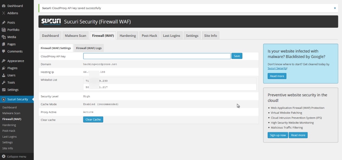Open Last Logins in sidebar submenu

pos(9,137)
